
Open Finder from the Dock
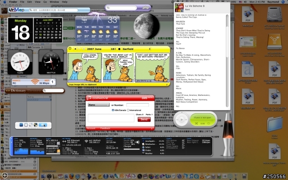click(x=44, y=176)
